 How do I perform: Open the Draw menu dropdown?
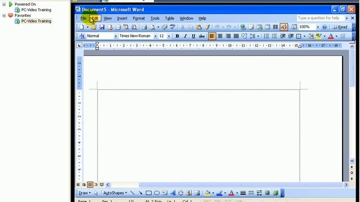[84, 193]
